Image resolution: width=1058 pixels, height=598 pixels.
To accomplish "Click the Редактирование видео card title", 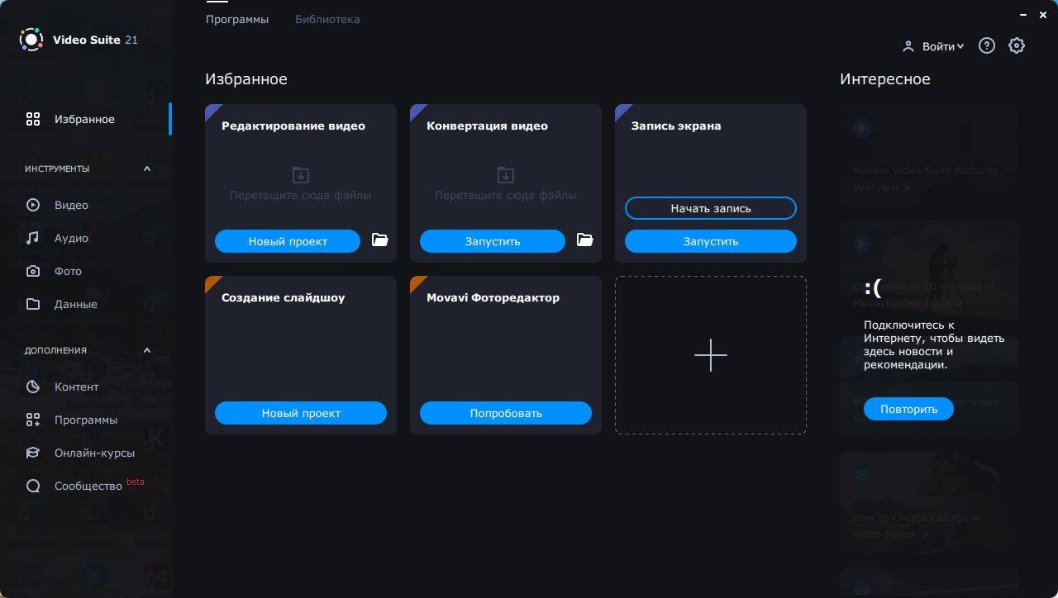I will (x=293, y=126).
